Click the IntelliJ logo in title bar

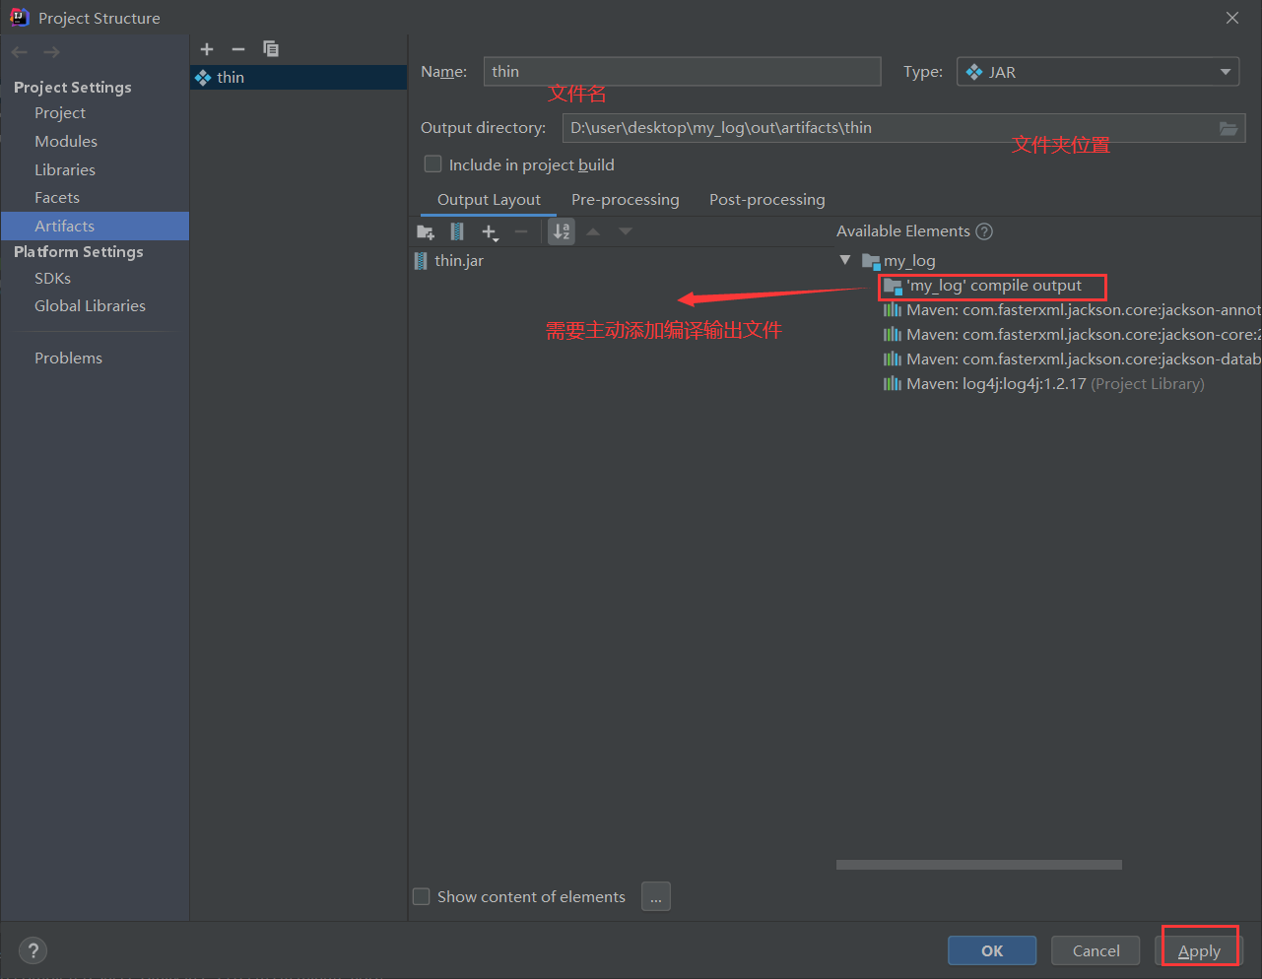click(x=20, y=18)
